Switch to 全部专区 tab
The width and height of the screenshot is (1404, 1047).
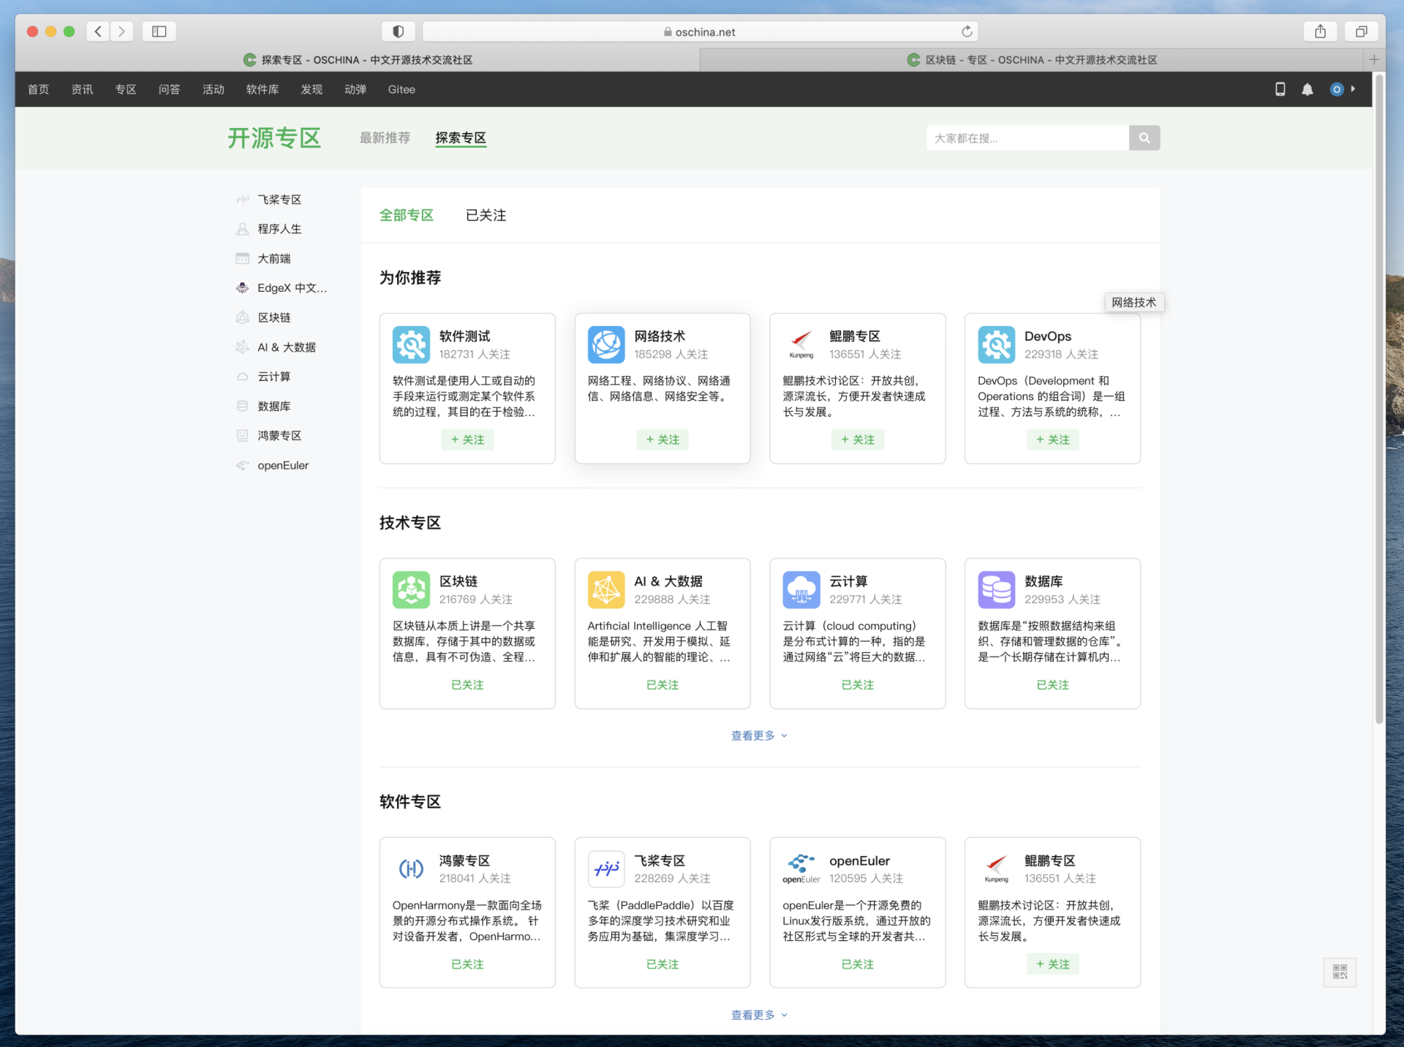tap(407, 215)
